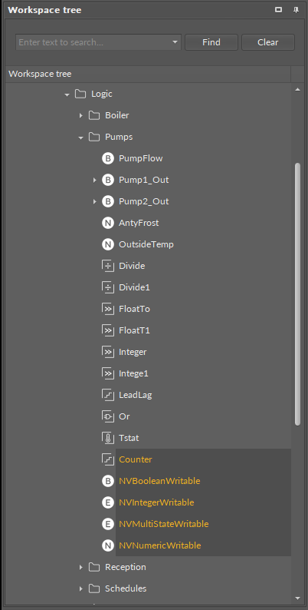Click the FloatTo converter icon
The image size is (308, 610).
pos(107,309)
